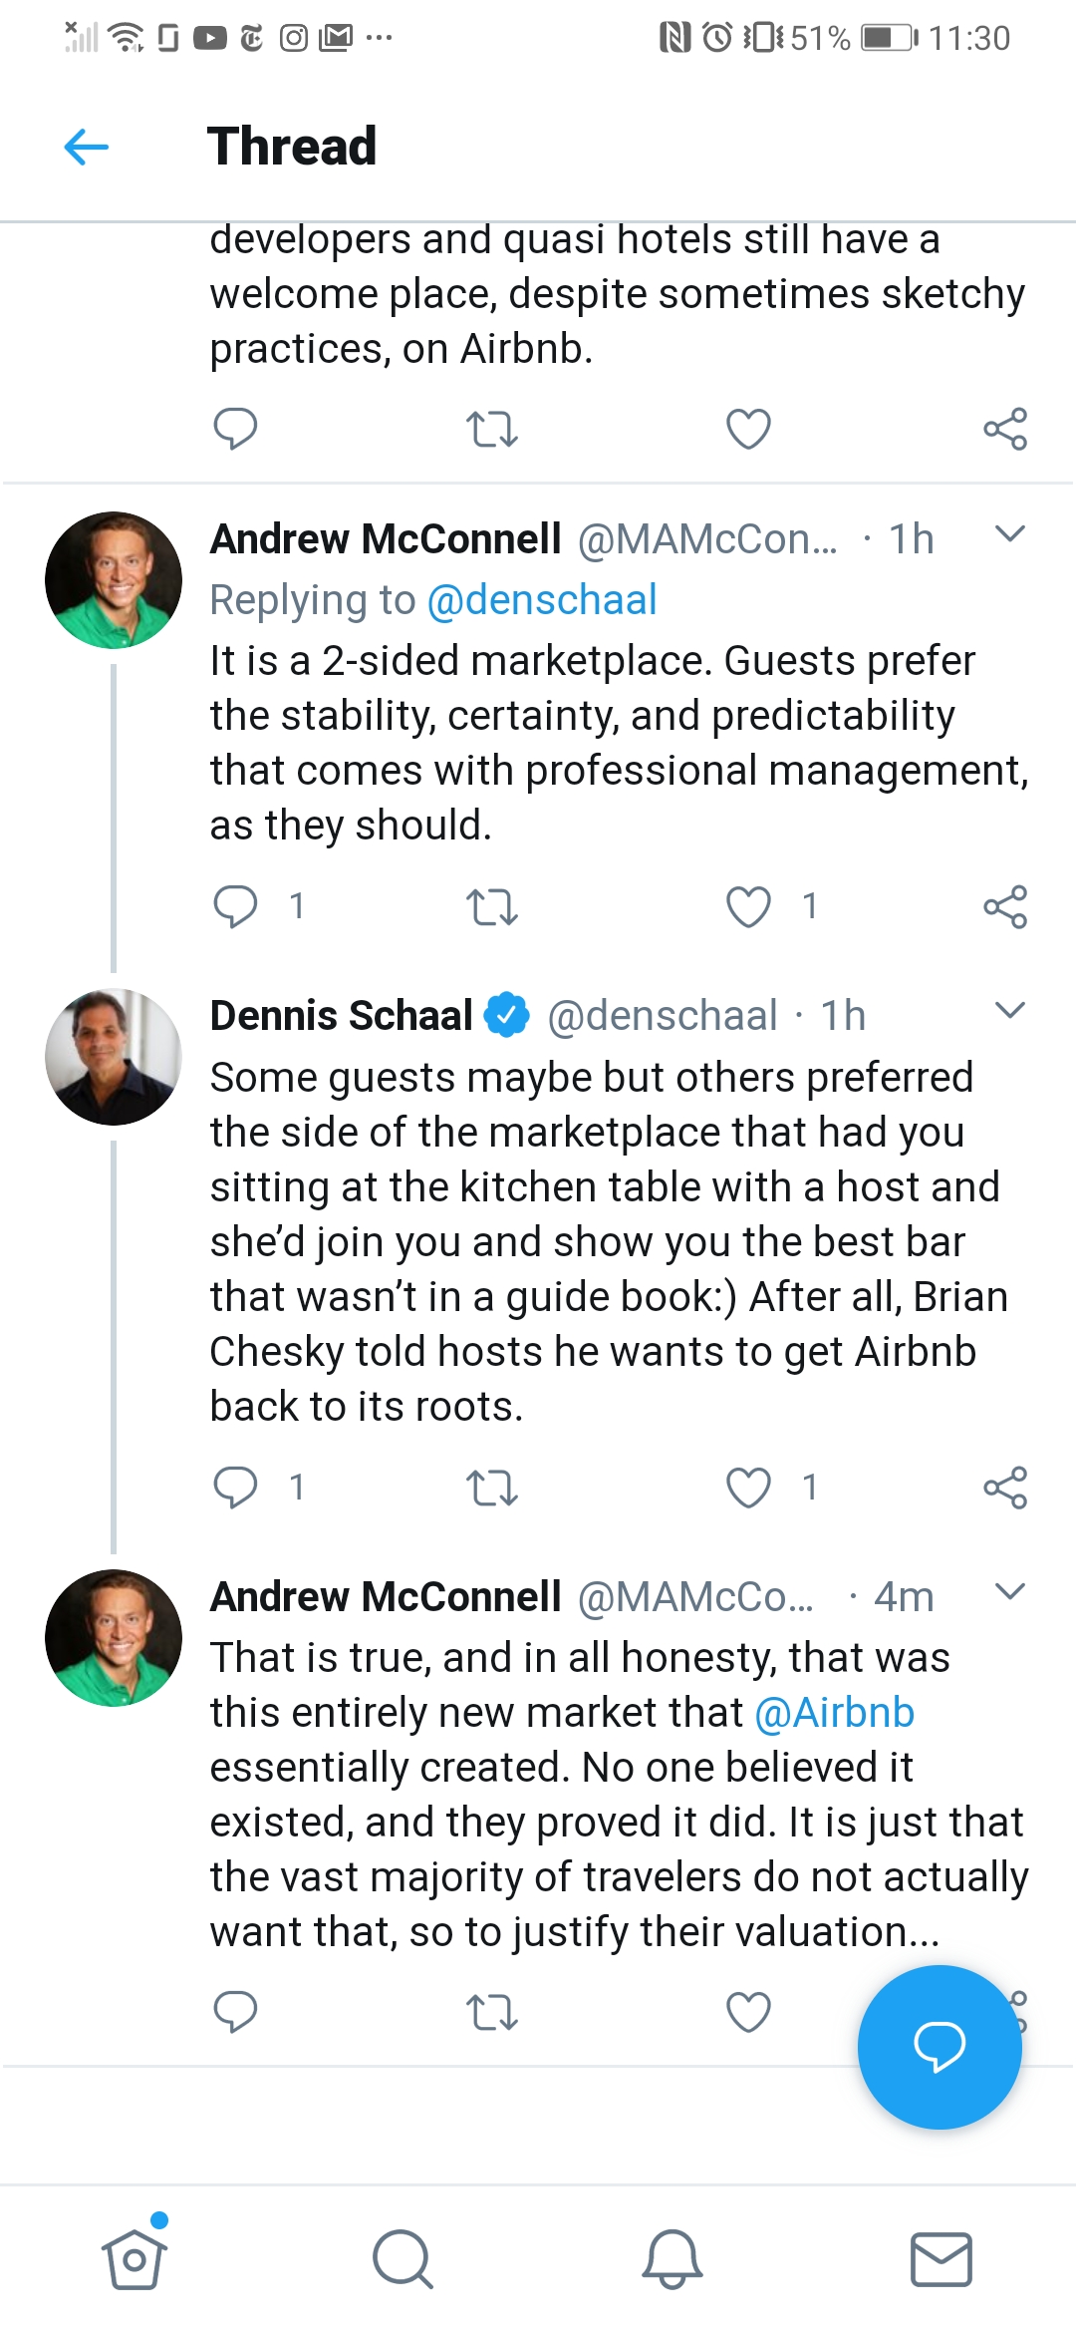Like the tweet about sketchy practices
Viewport: 1076px width, 2333px height.
749,429
